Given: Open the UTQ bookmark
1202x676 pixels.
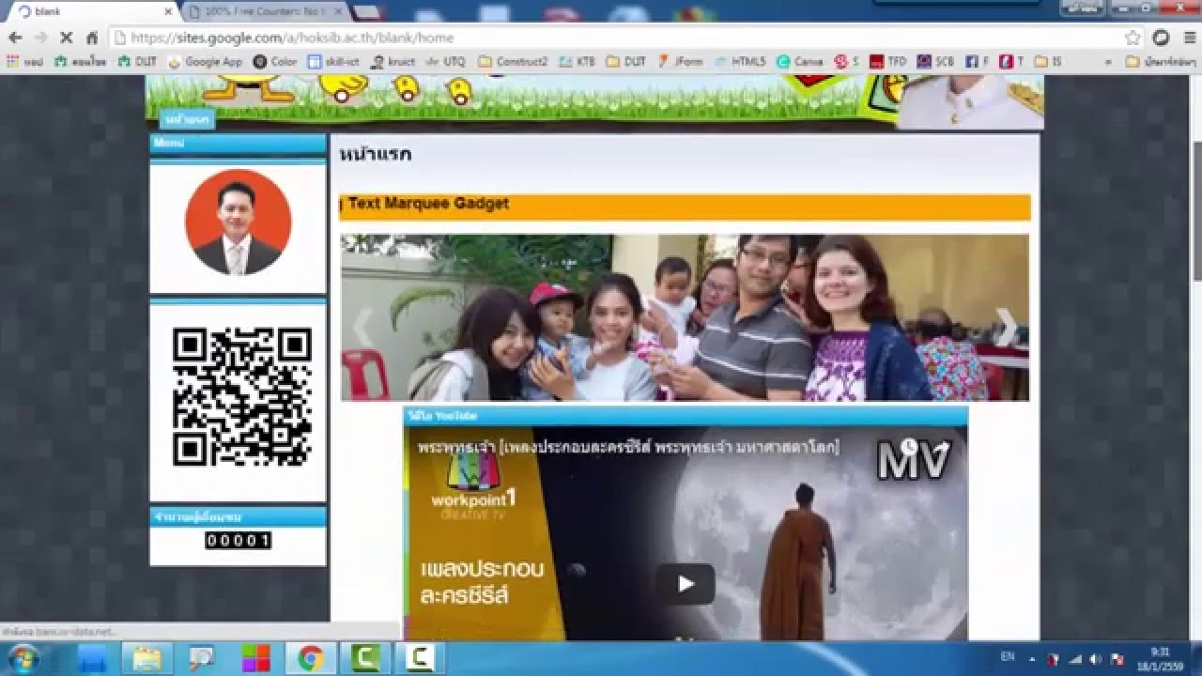Looking at the screenshot, I should tap(446, 61).
